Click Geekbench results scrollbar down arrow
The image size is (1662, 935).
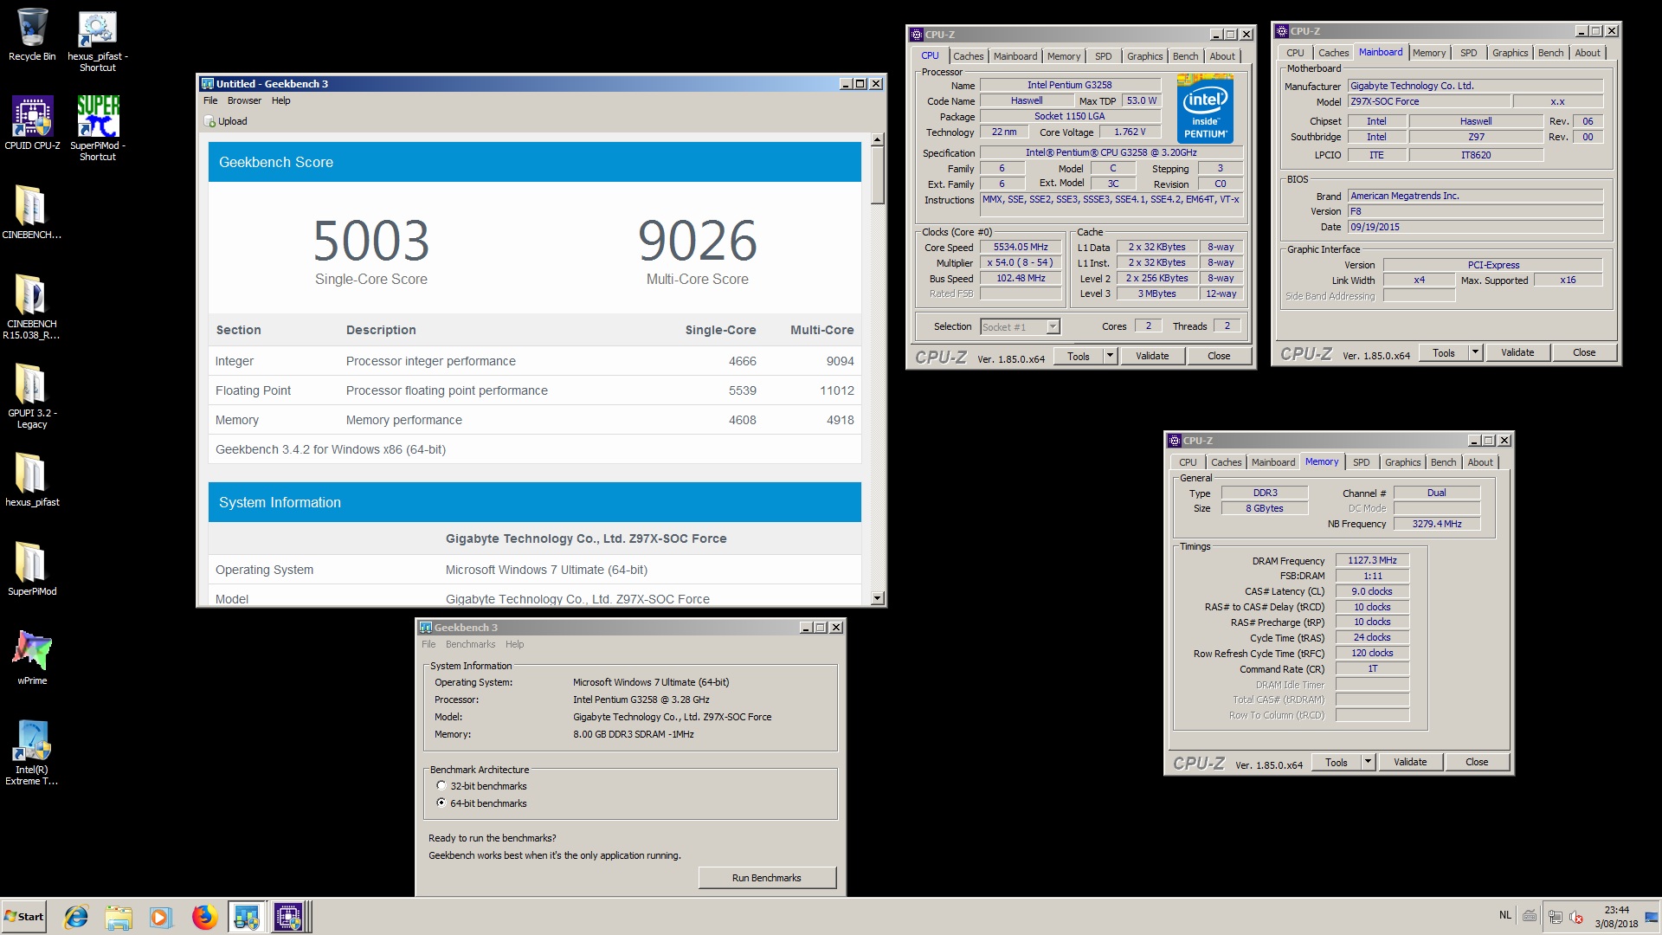point(877,598)
